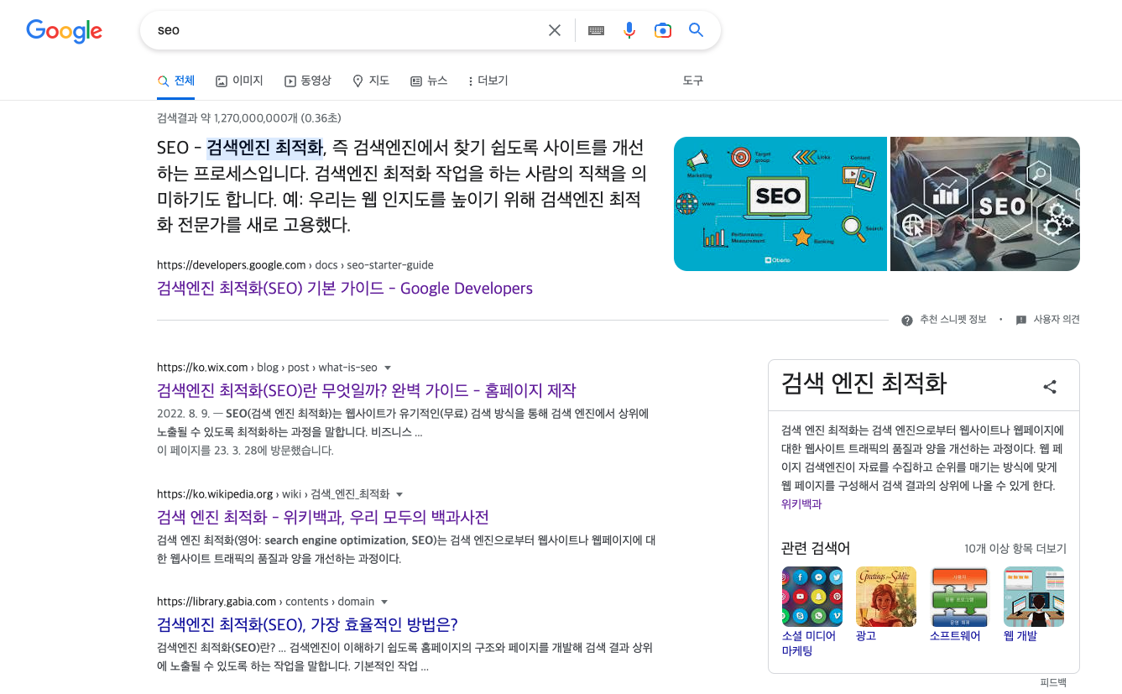Viewport: 1122px width, 694px height.
Task: Open the Wix 완벽 가이드 result link
Action: tap(367, 390)
